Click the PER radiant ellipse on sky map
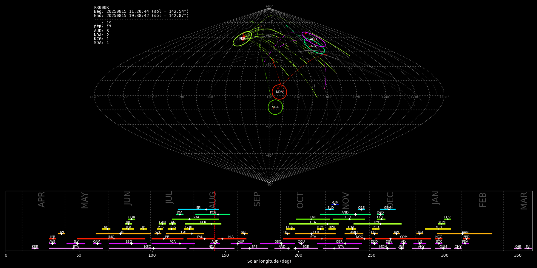 coord(242,39)
